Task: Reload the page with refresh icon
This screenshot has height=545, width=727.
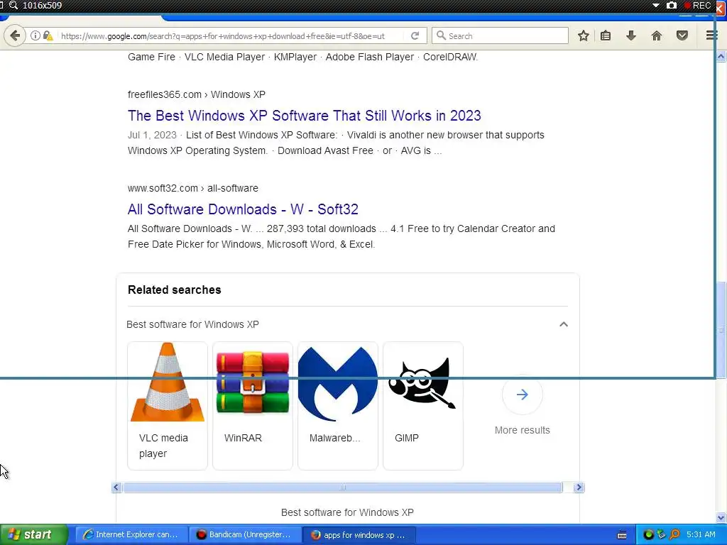Action: (415, 35)
